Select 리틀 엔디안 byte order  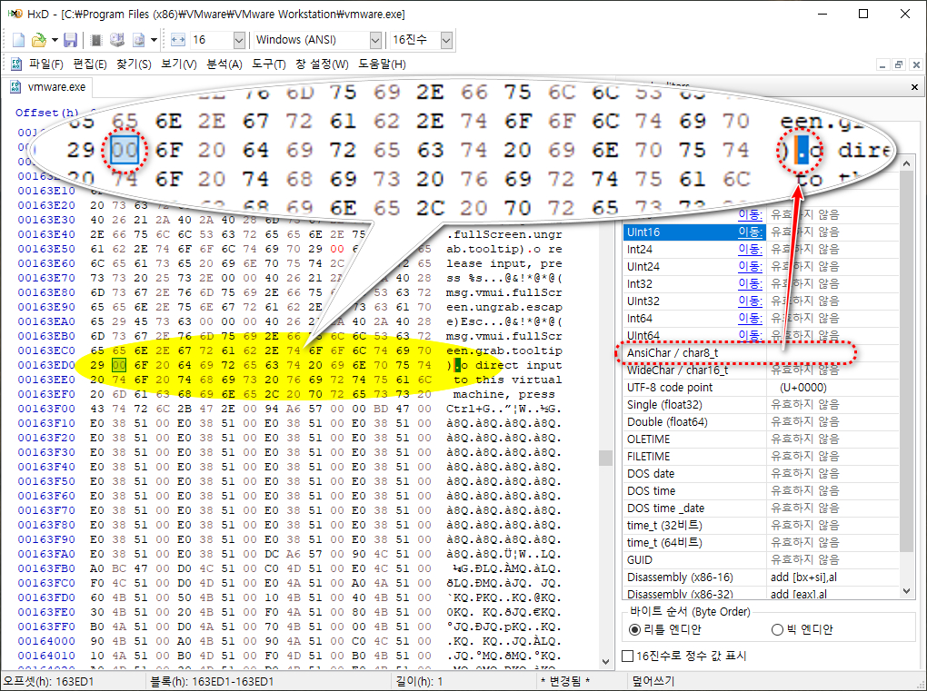(664, 629)
